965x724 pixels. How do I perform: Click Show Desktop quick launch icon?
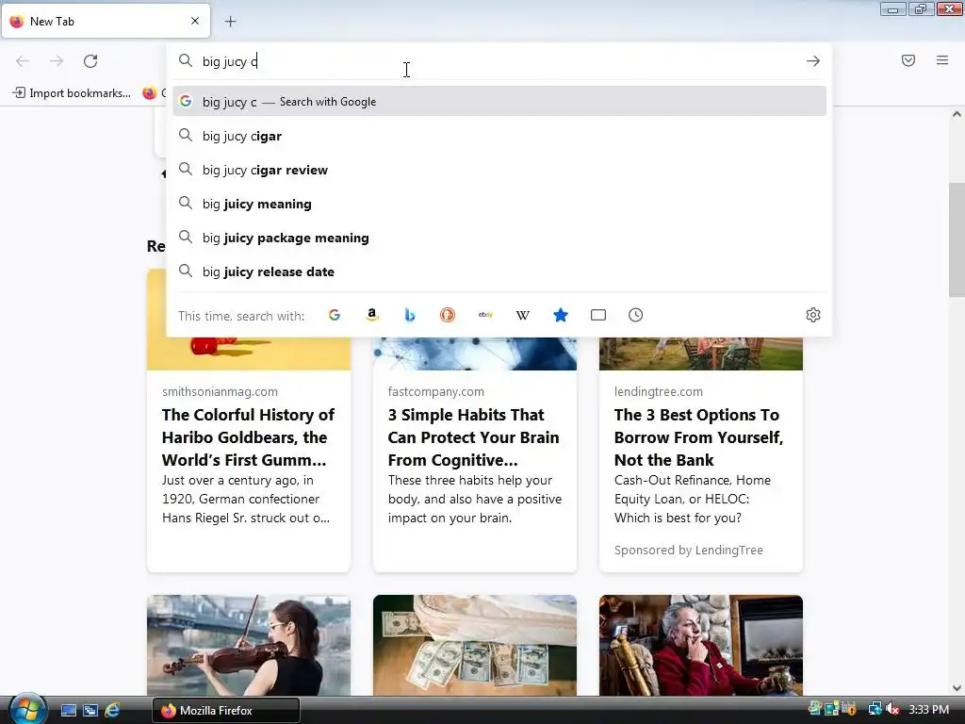coord(68,711)
